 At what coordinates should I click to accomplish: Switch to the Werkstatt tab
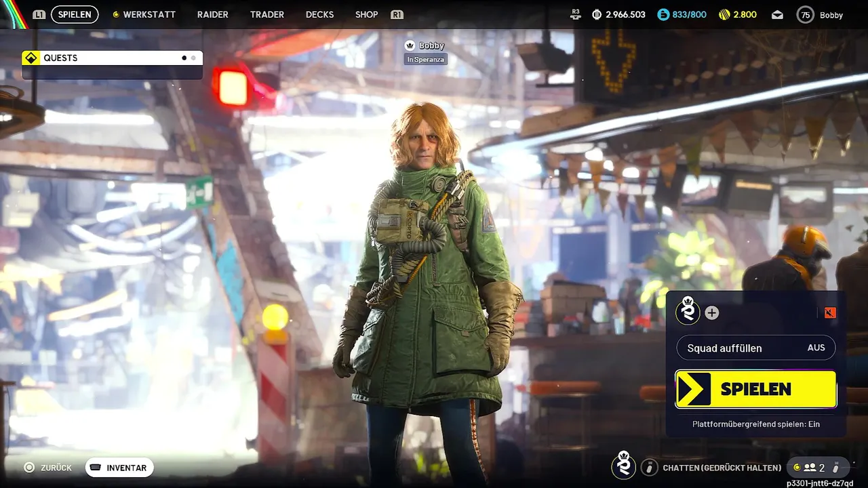tap(149, 14)
